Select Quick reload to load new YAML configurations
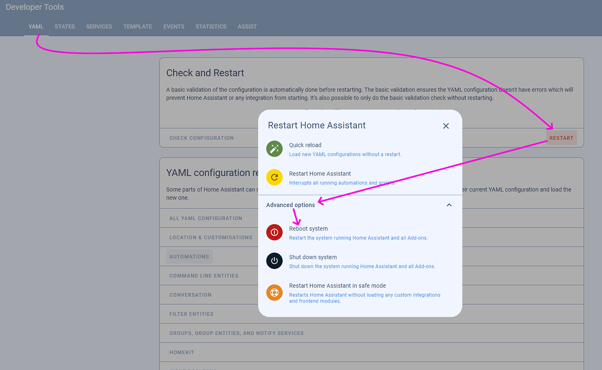Image resolution: width=602 pixels, height=370 pixels. [x=306, y=149]
